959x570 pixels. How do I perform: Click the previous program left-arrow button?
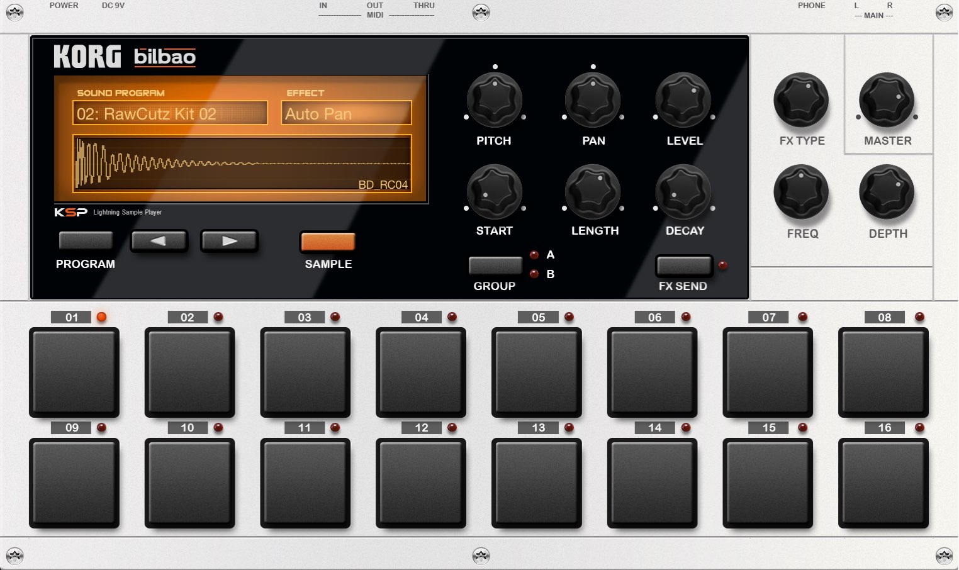coord(159,241)
